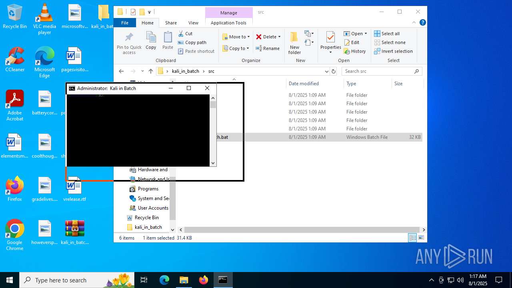Image resolution: width=512 pixels, height=288 pixels.
Task: Click the kali_in_batch breadcrumb in address bar
Action: 186,71
